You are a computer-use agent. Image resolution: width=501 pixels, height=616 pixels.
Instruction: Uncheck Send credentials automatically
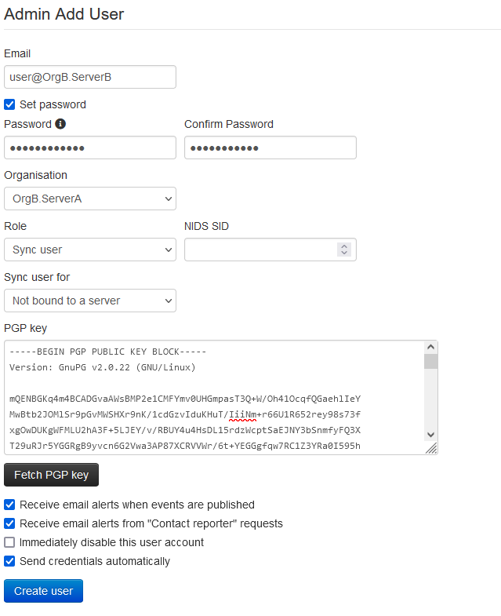pyautogui.click(x=9, y=561)
